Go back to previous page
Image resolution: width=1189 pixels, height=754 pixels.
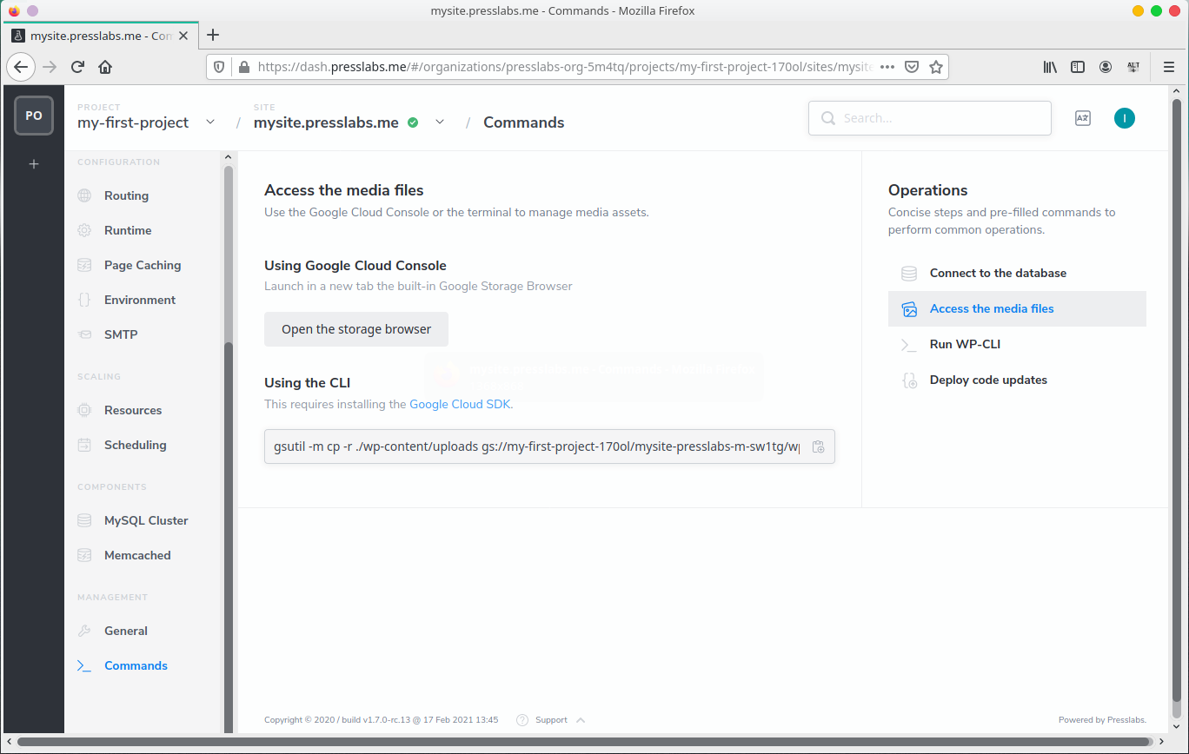click(21, 67)
